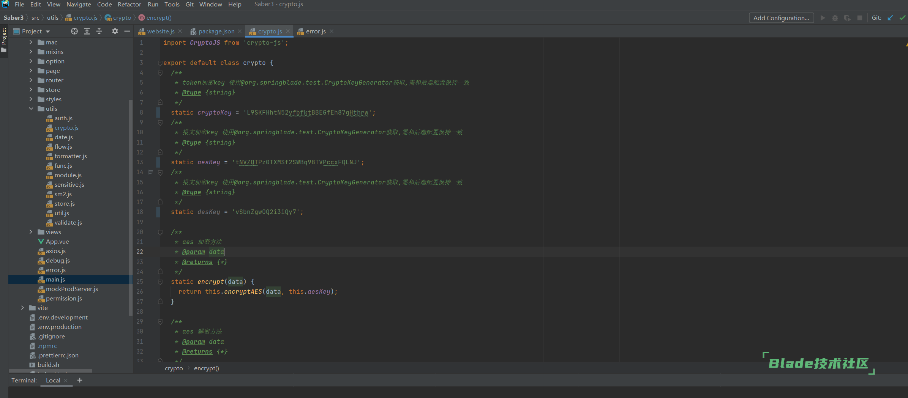
Task: Click the Run play icon
Action: pos(823,18)
